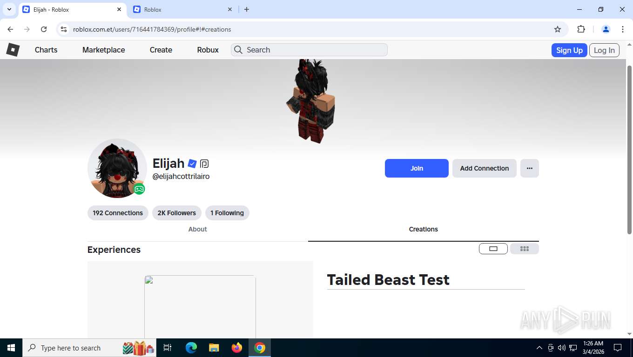This screenshot has height=357, width=633.
Task: Open the Windows Start menu
Action: (x=11, y=348)
